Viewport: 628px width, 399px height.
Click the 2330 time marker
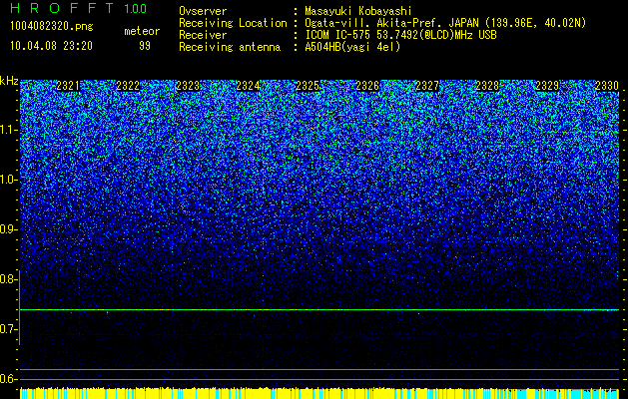coord(607,86)
